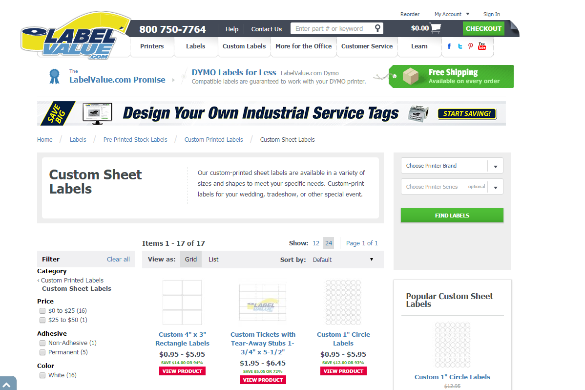Visit the Pinterest page icon
Image resolution: width=585 pixels, height=390 pixels.
(470, 46)
